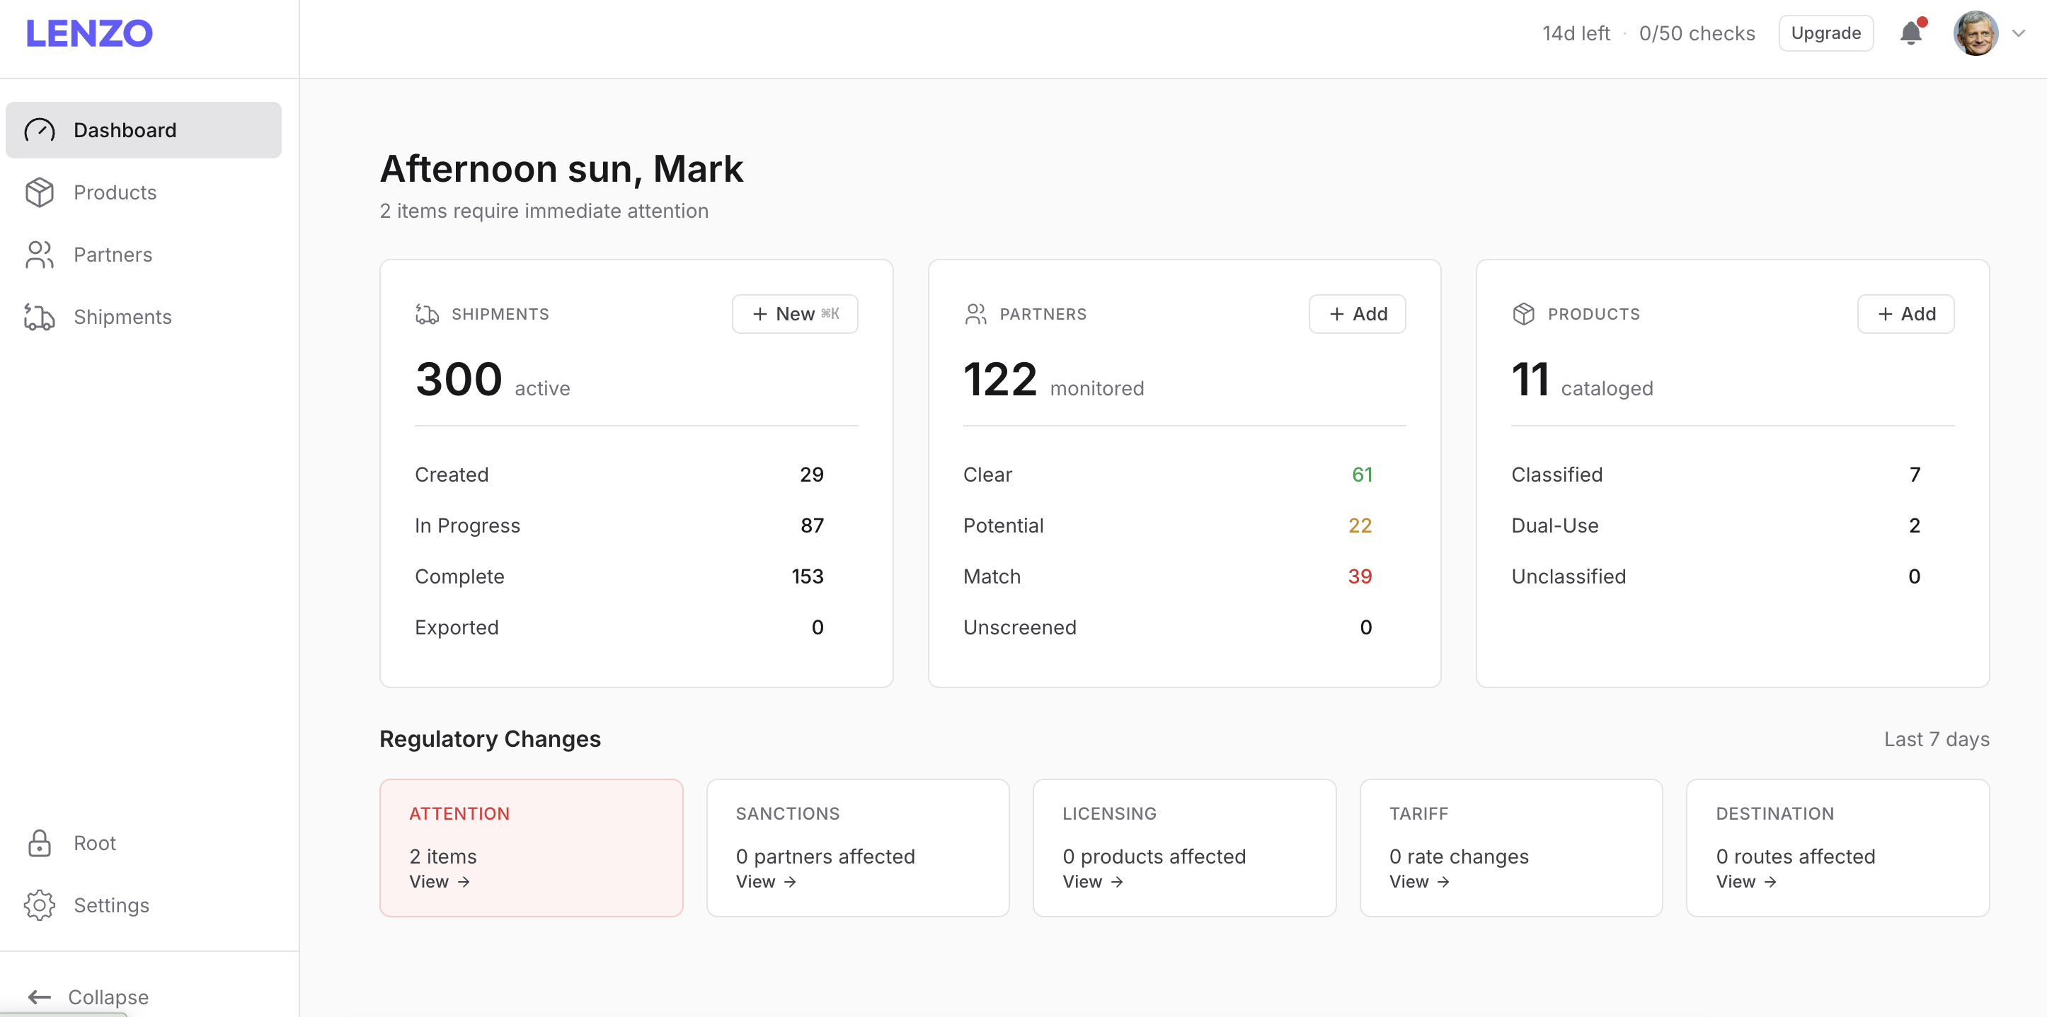Open the Dashboard via its gauge icon
The width and height of the screenshot is (2047, 1017).
[40, 129]
